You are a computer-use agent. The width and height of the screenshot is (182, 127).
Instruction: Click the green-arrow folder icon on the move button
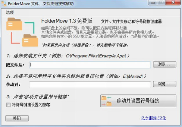(106, 98)
